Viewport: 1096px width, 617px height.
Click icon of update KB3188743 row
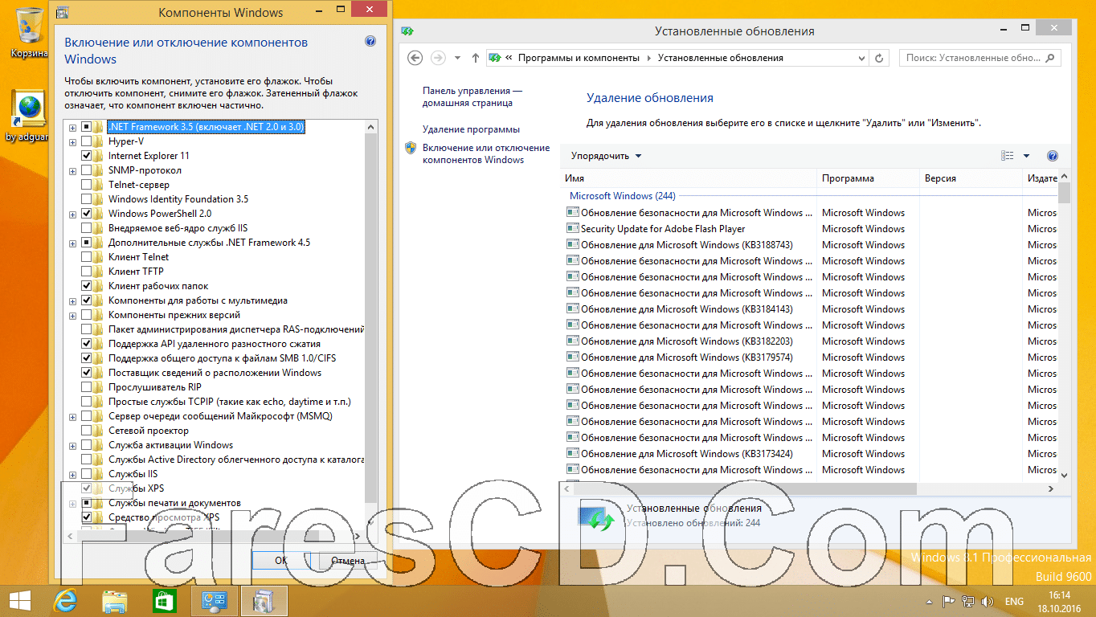pyautogui.click(x=572, y=245)
